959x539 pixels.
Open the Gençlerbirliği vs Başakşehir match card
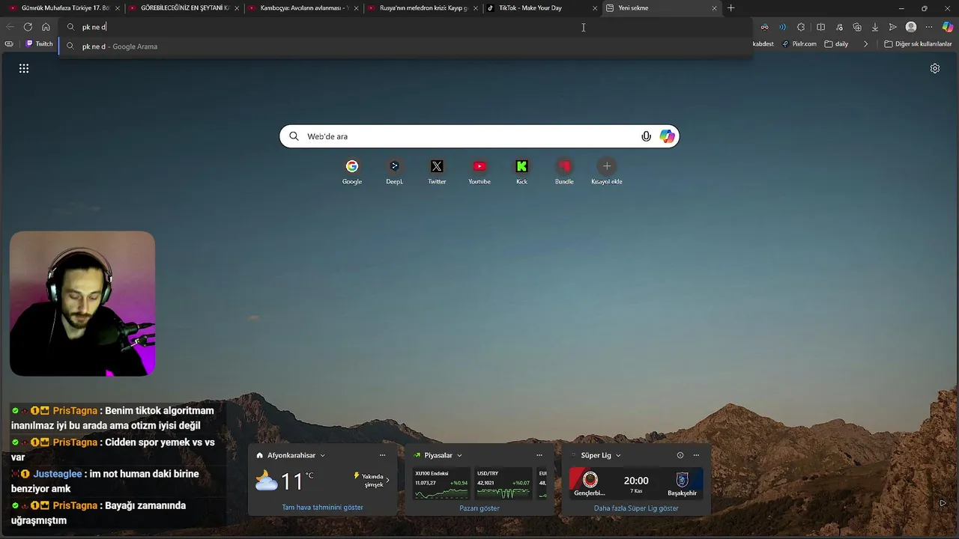tap(636, 484)
